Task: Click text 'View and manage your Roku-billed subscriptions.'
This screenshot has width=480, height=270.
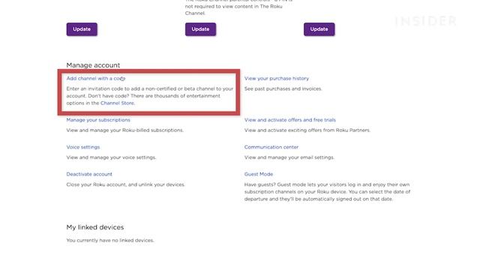Action: coord(125,130)
